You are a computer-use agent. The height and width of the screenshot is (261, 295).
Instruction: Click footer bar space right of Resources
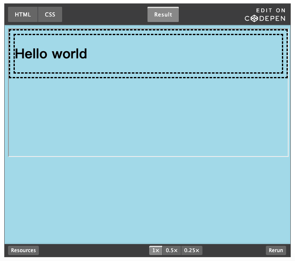pos(93,250)
